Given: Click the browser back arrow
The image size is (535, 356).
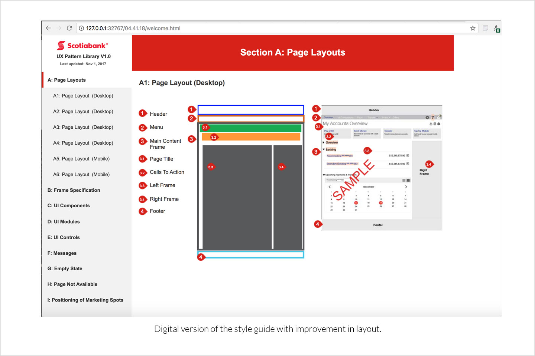Looking at the screenshot, I should [x=48, y=28].
